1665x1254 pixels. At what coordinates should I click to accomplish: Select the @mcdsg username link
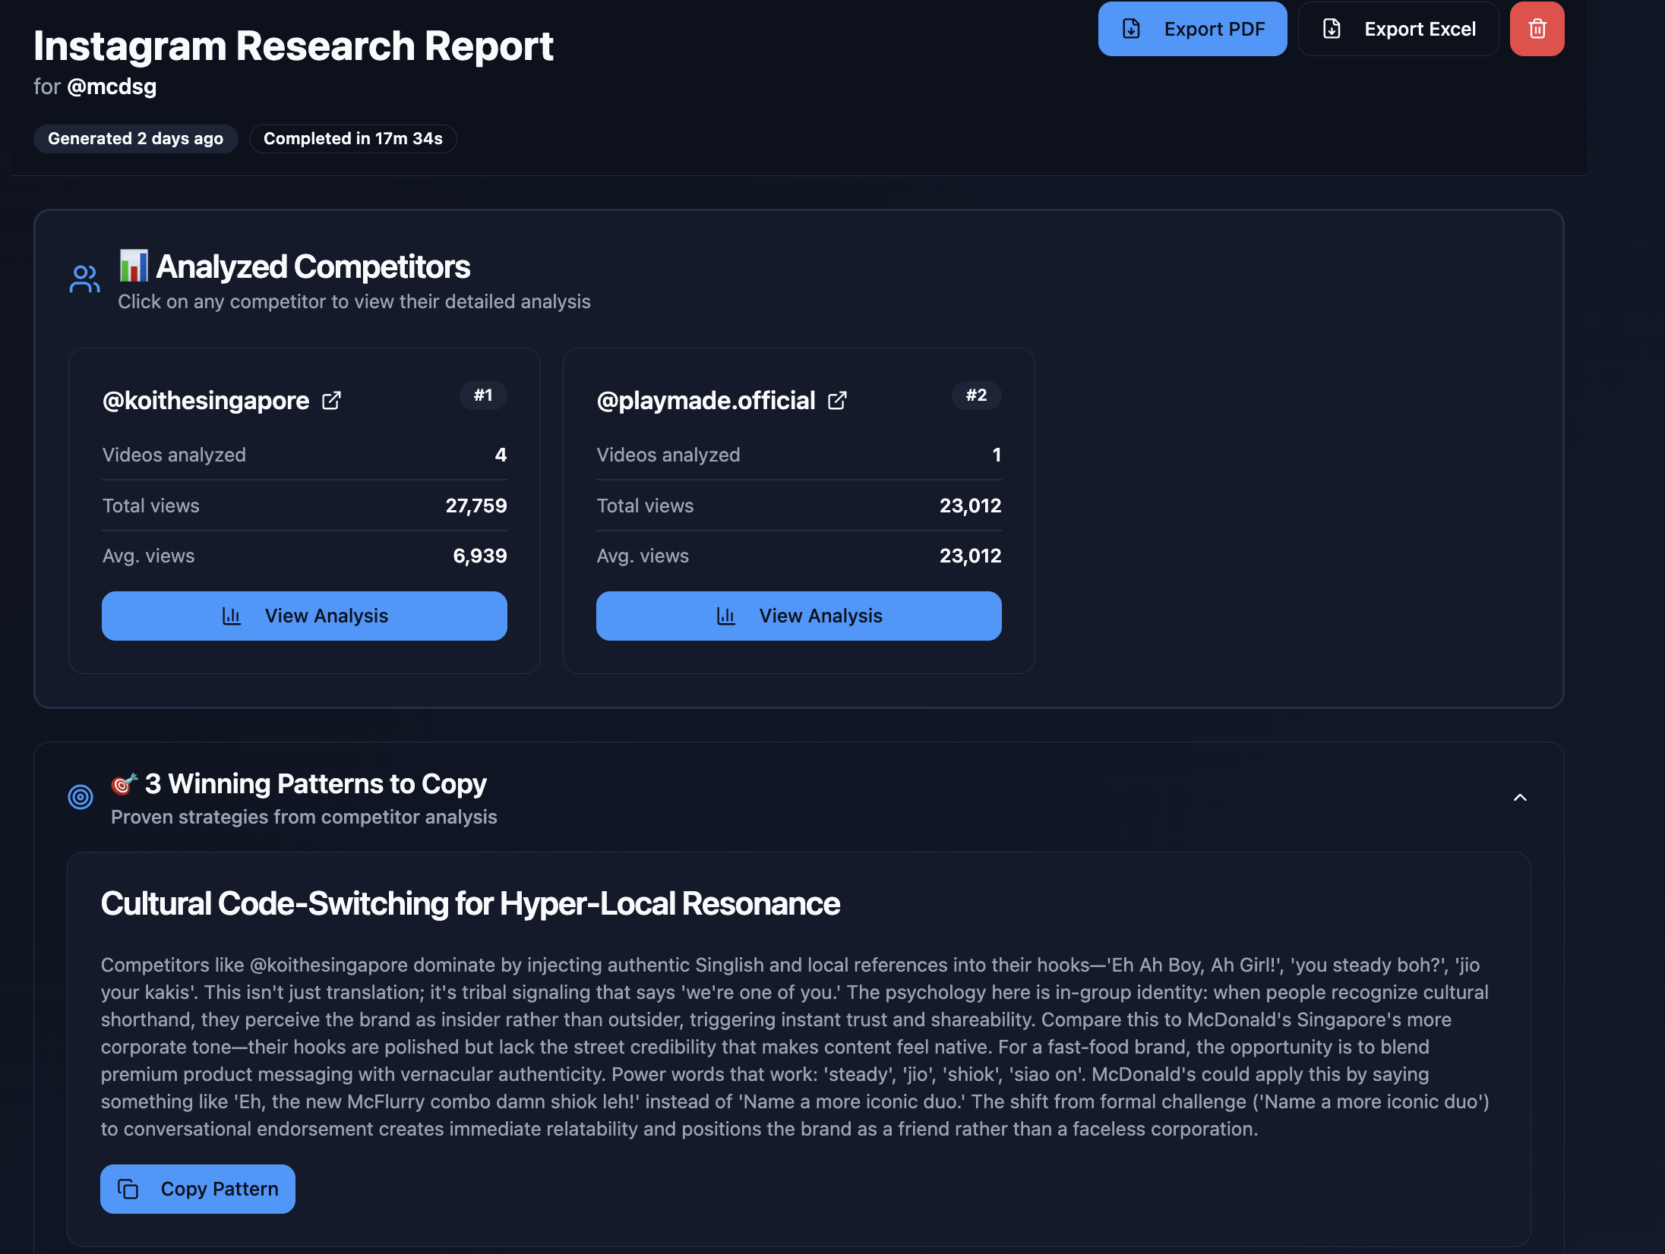point(111,86)
